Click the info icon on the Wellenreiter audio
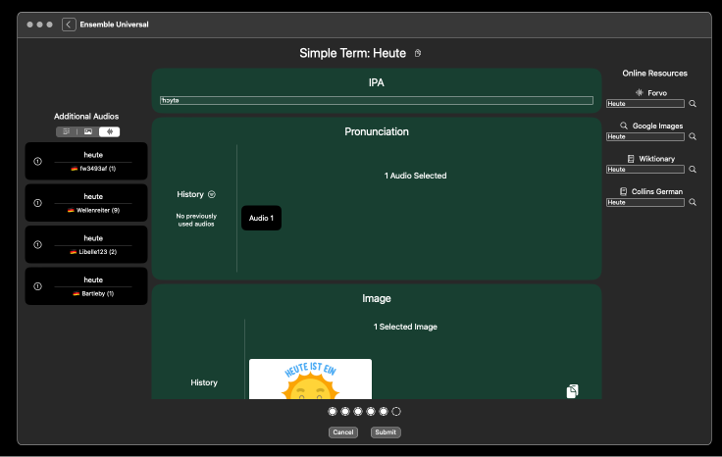The image size is (722, 457). [38, 203]
